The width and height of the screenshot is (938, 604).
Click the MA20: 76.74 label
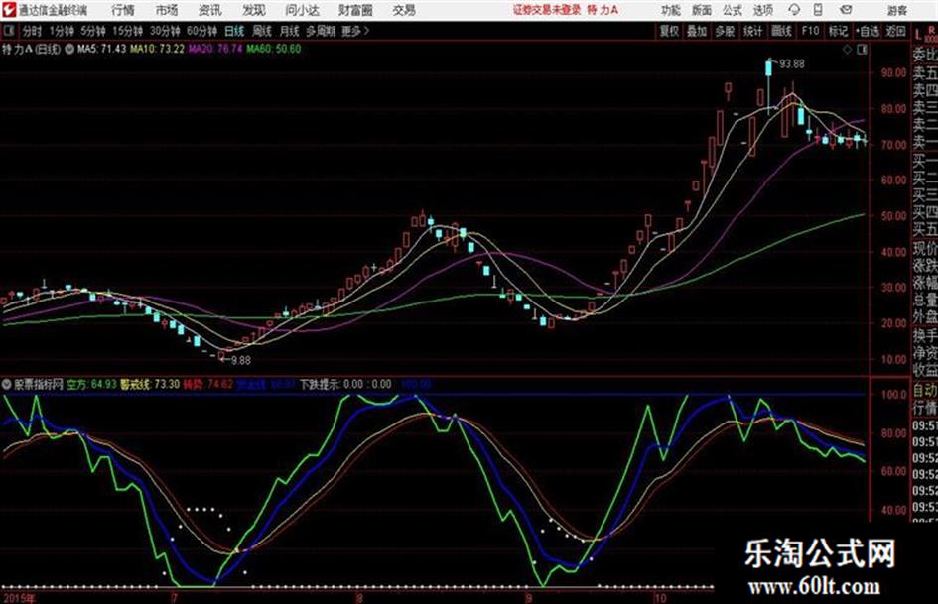click(215, 49)
